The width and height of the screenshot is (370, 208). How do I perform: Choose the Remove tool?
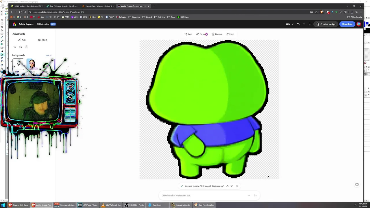(x=217, y=34)
